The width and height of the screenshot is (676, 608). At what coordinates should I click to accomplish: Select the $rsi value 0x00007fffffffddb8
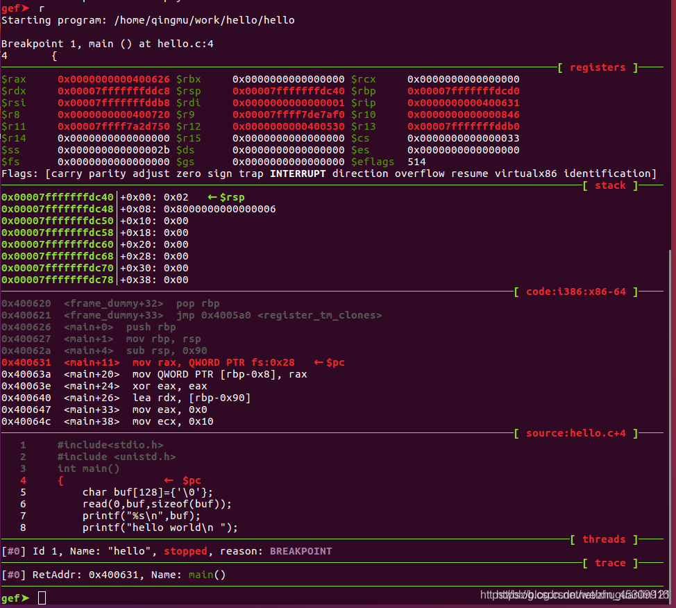pos(114,103)
